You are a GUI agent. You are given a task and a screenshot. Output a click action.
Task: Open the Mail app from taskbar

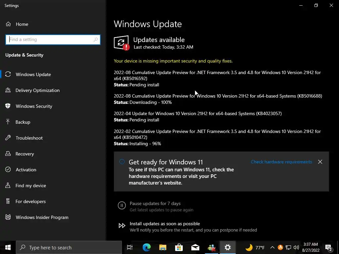(195, 247)
